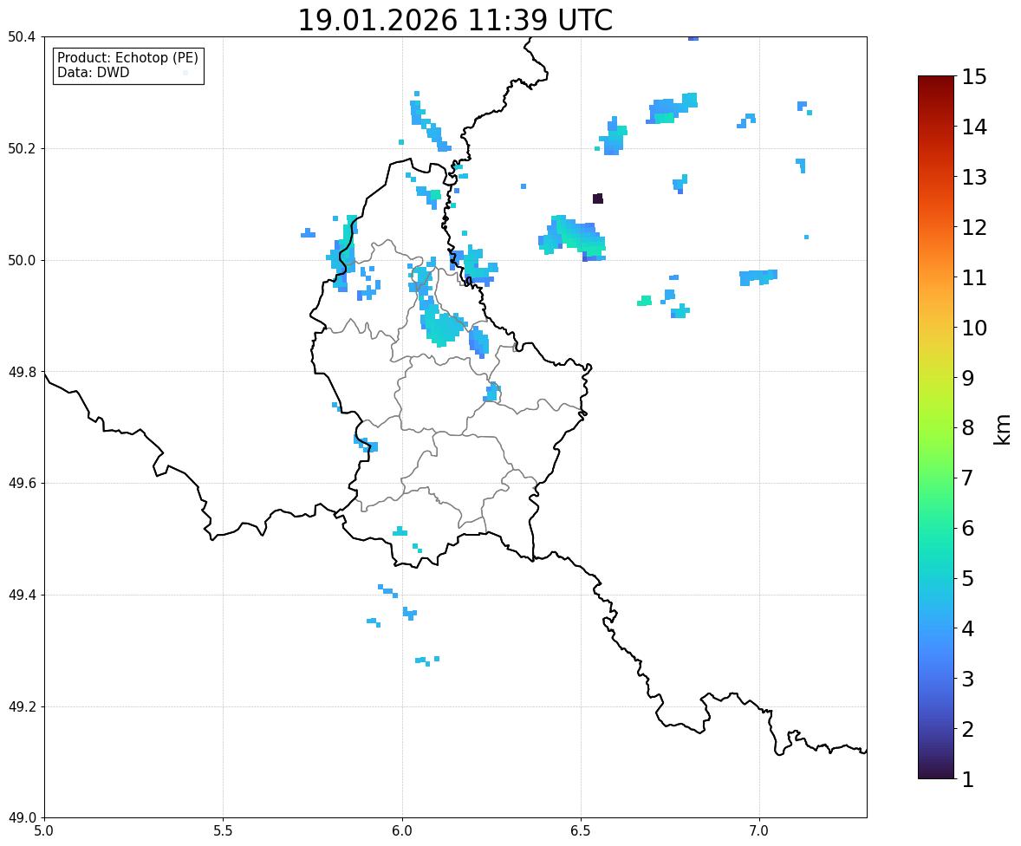
Task: Click the longitude label '5.0'
Action: [44, 831]
